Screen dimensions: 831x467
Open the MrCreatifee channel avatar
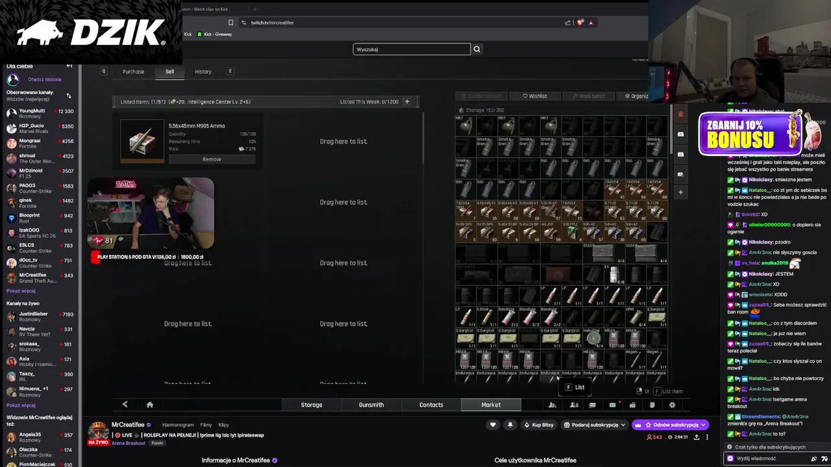click(x=98, y=432)
